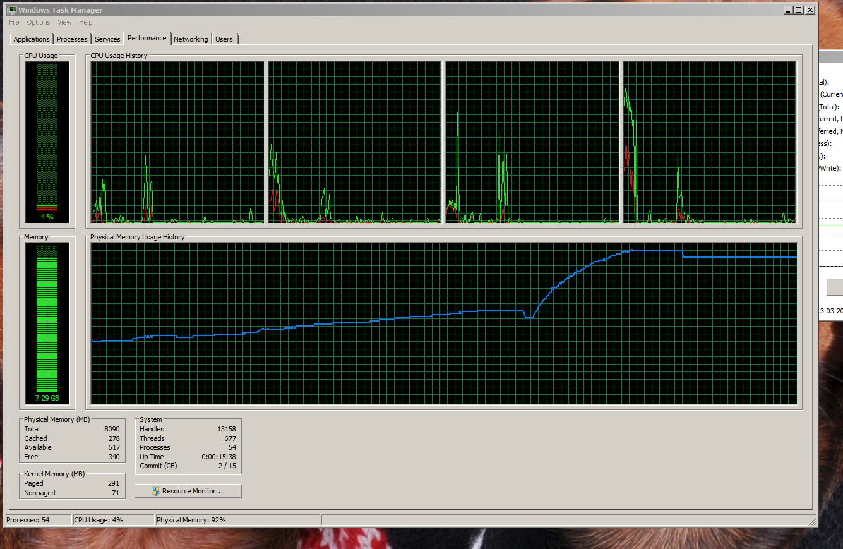Click the Nonpaged value 71
Screen dimensions: 843x549
[x=116, y=493]
